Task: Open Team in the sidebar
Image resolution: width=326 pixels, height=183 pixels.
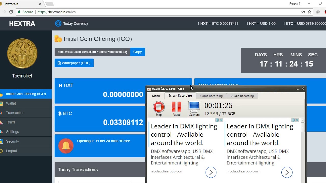Action: coord(26,122)
